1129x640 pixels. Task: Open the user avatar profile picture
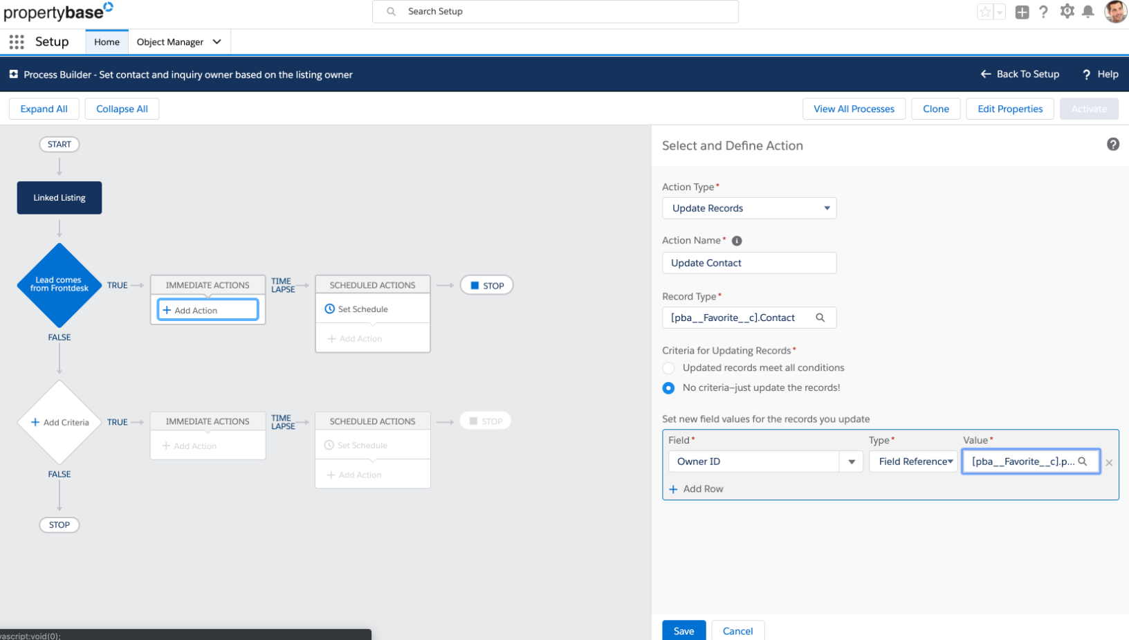[1115, 11]
